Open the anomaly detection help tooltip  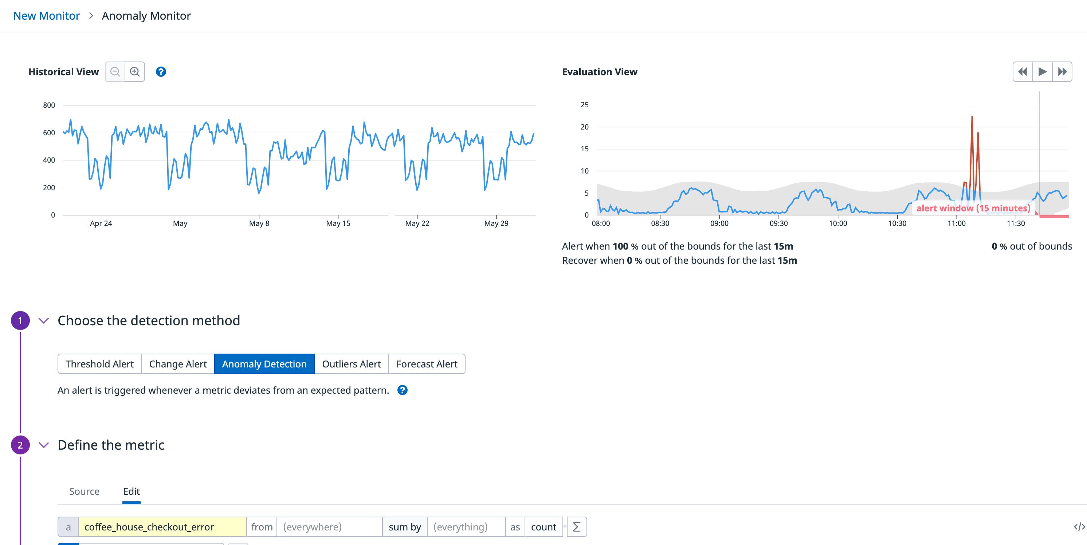coord(402,390)
